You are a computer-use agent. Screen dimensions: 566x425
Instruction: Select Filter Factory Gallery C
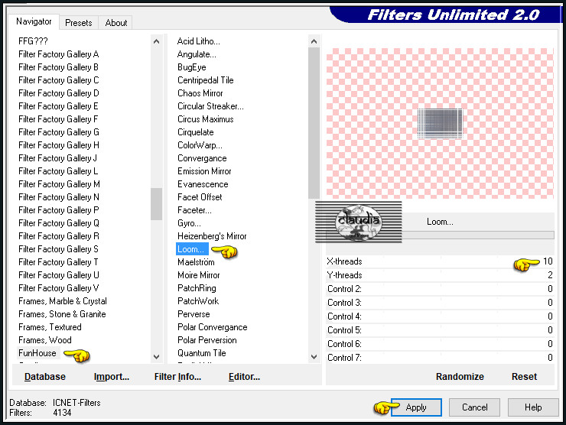pyautogui.click(x=58, y=80)
